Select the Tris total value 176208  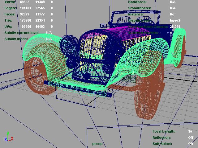[25, 20]
